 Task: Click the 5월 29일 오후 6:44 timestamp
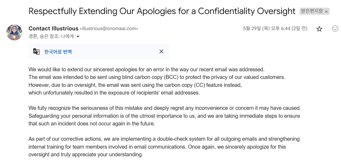275,29
